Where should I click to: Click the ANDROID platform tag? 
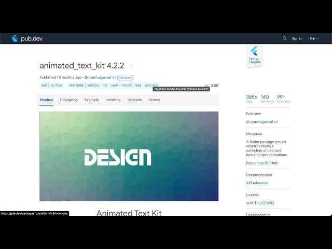93,86
